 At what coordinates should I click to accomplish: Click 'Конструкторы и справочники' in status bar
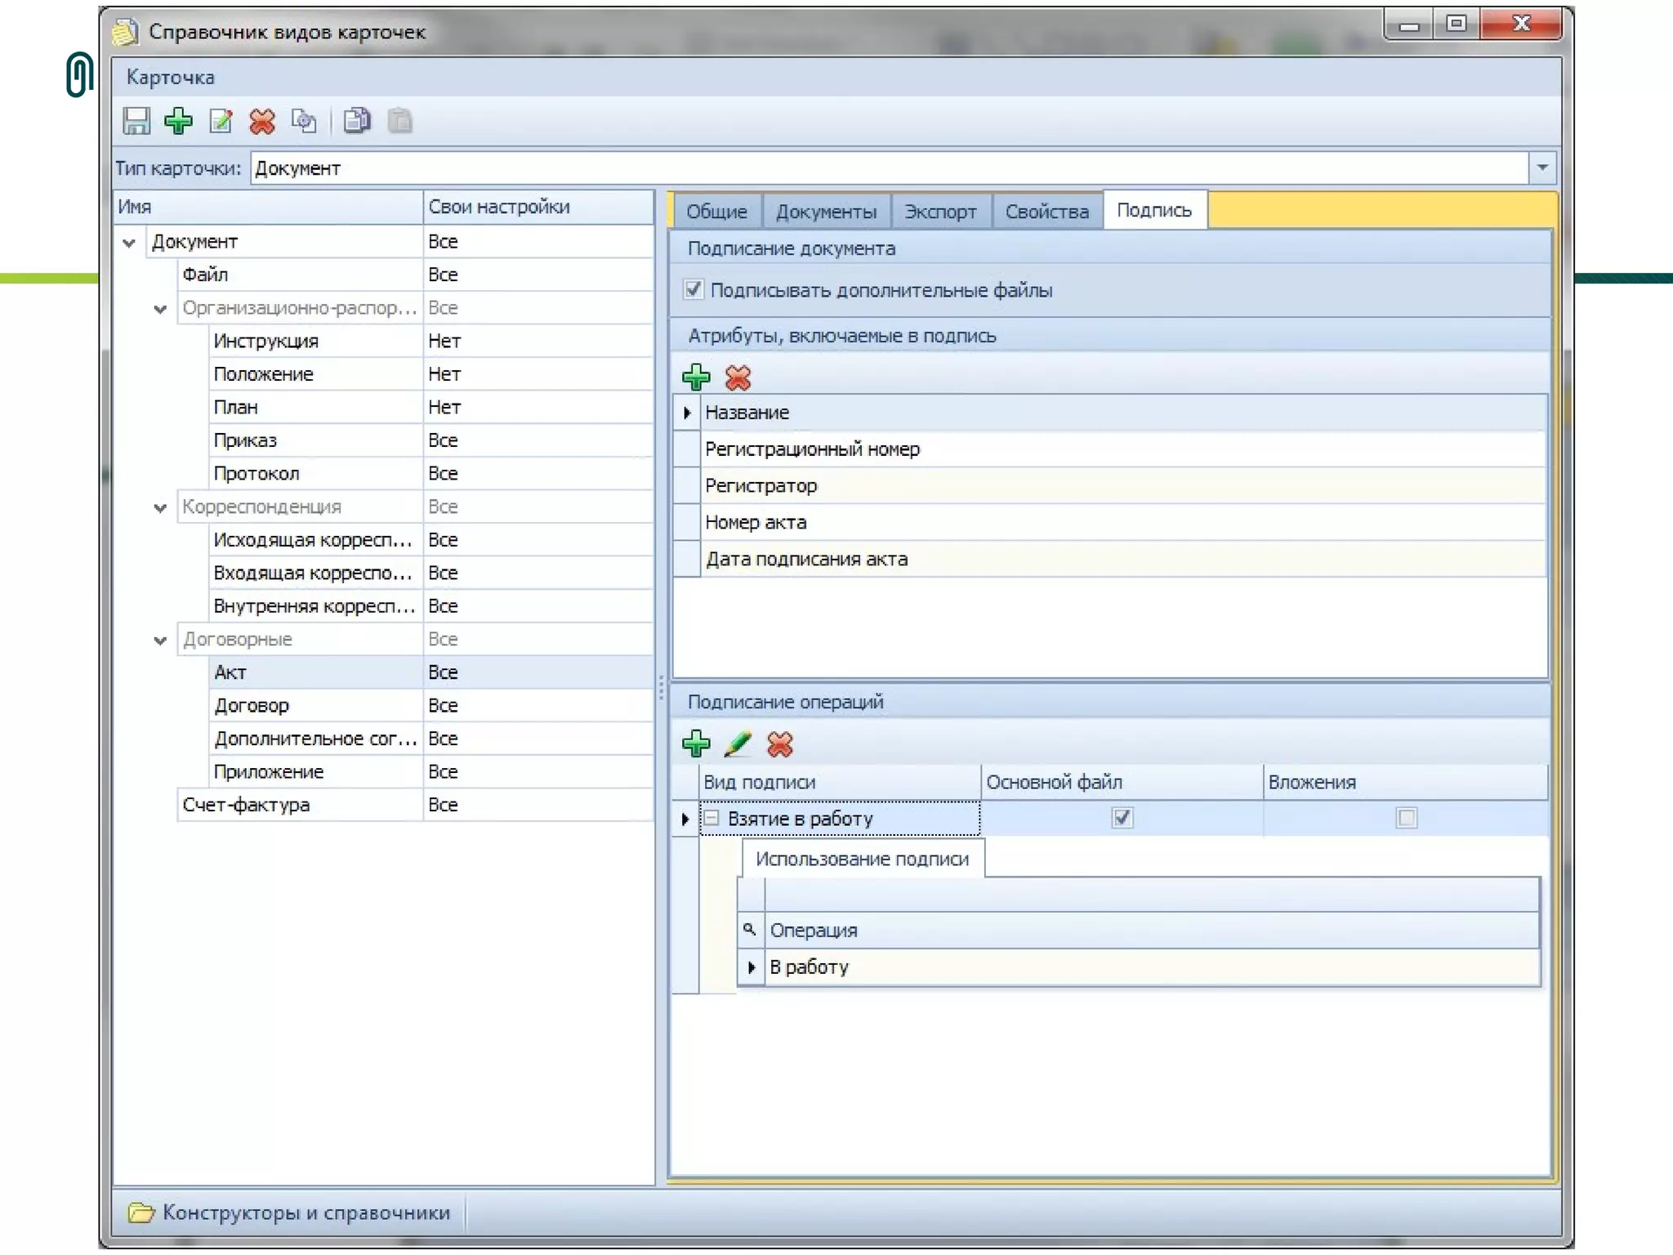306,1213
